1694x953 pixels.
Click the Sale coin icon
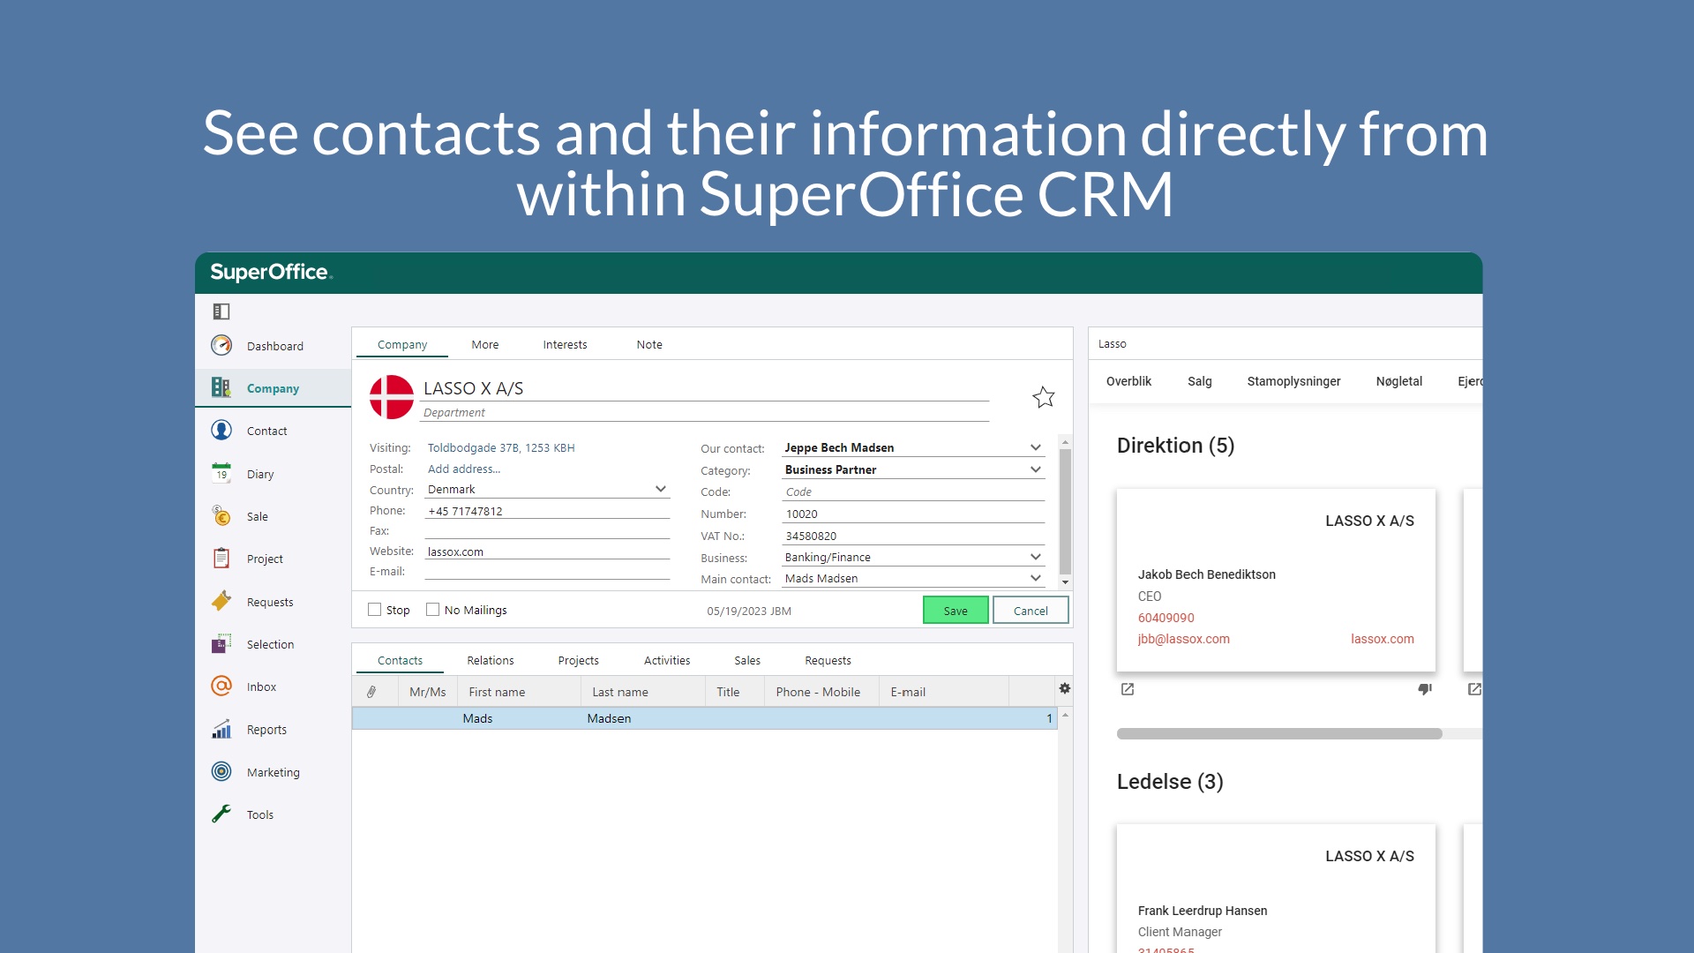221,515
